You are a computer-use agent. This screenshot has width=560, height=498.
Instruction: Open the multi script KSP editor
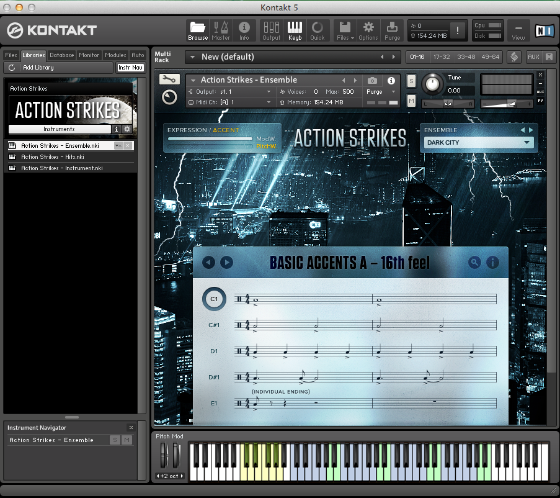tap(514, 57)
